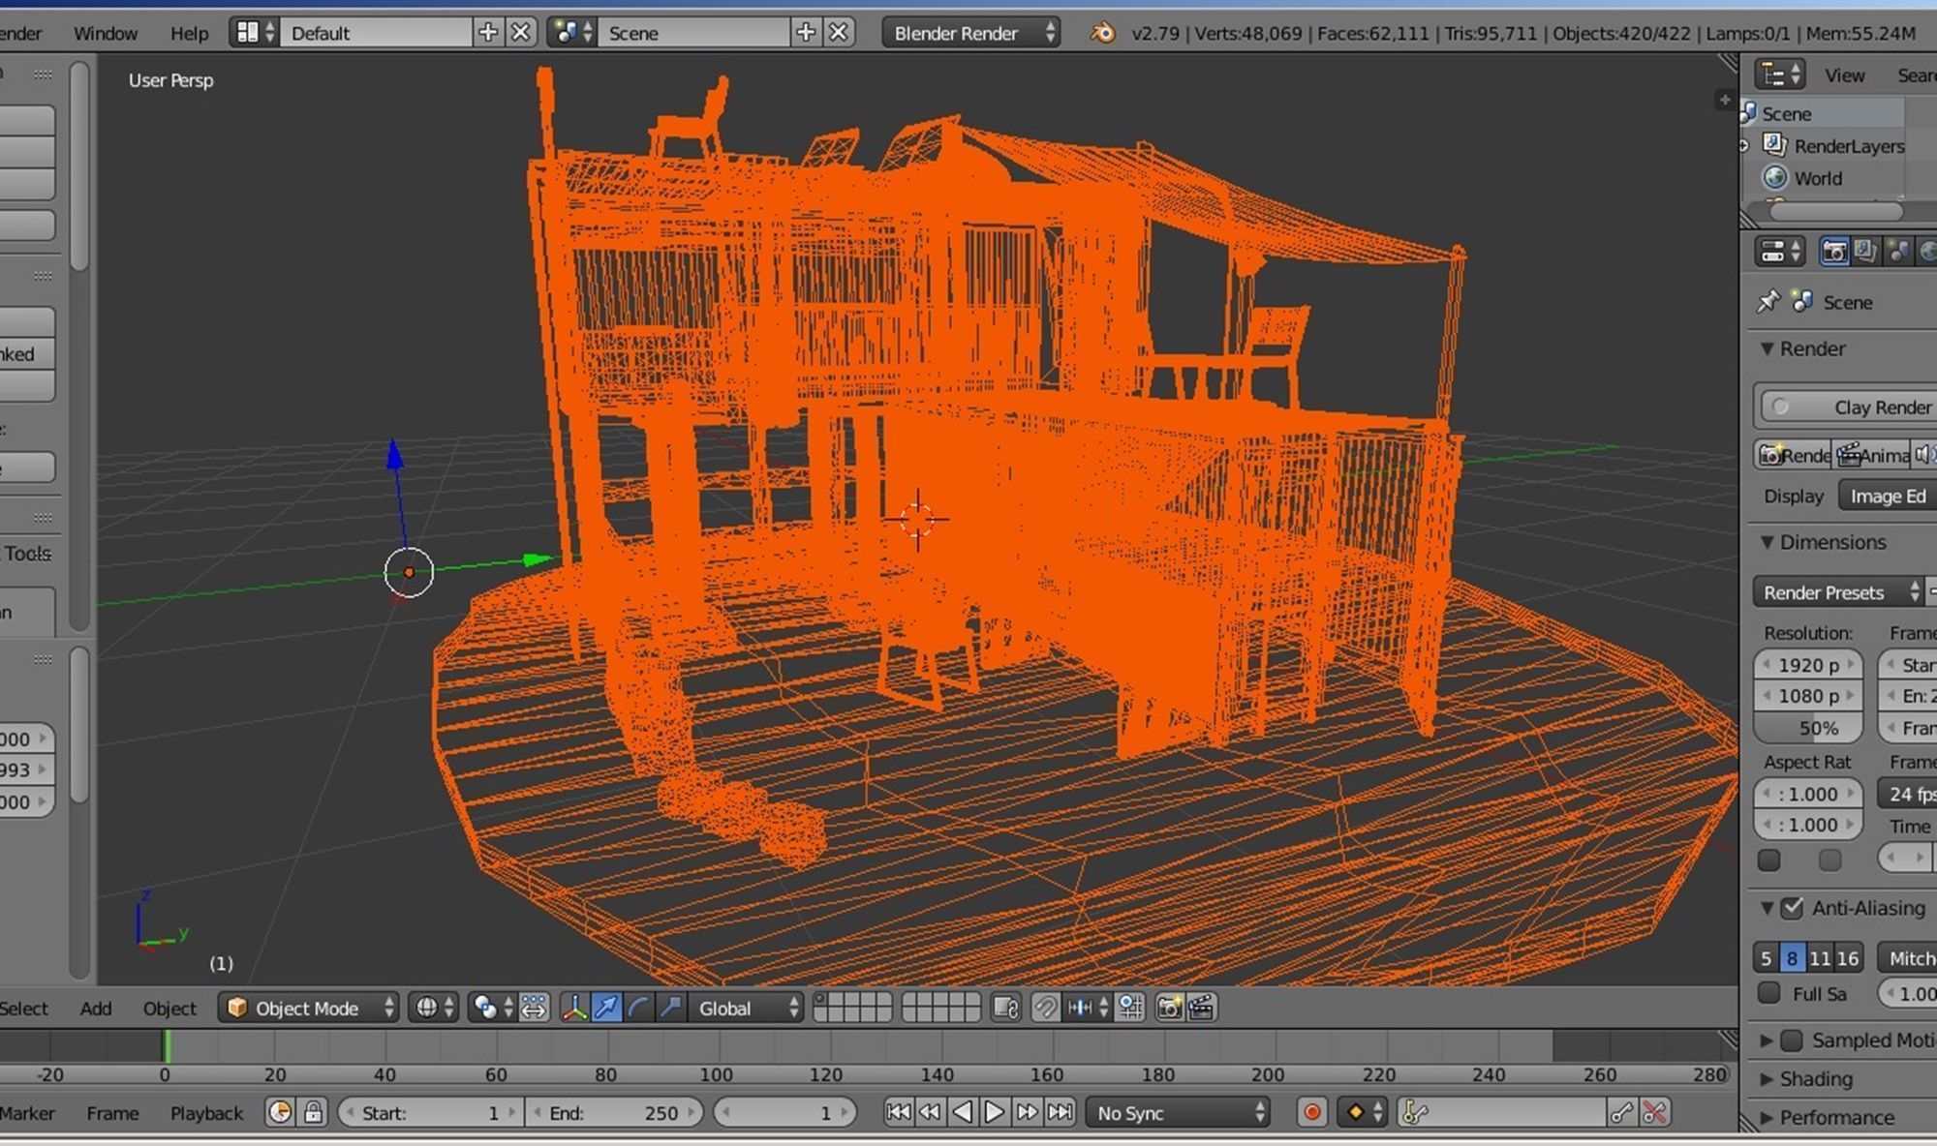
Task: Click the snap magnet icon
Action: tap(1045, 1008)
